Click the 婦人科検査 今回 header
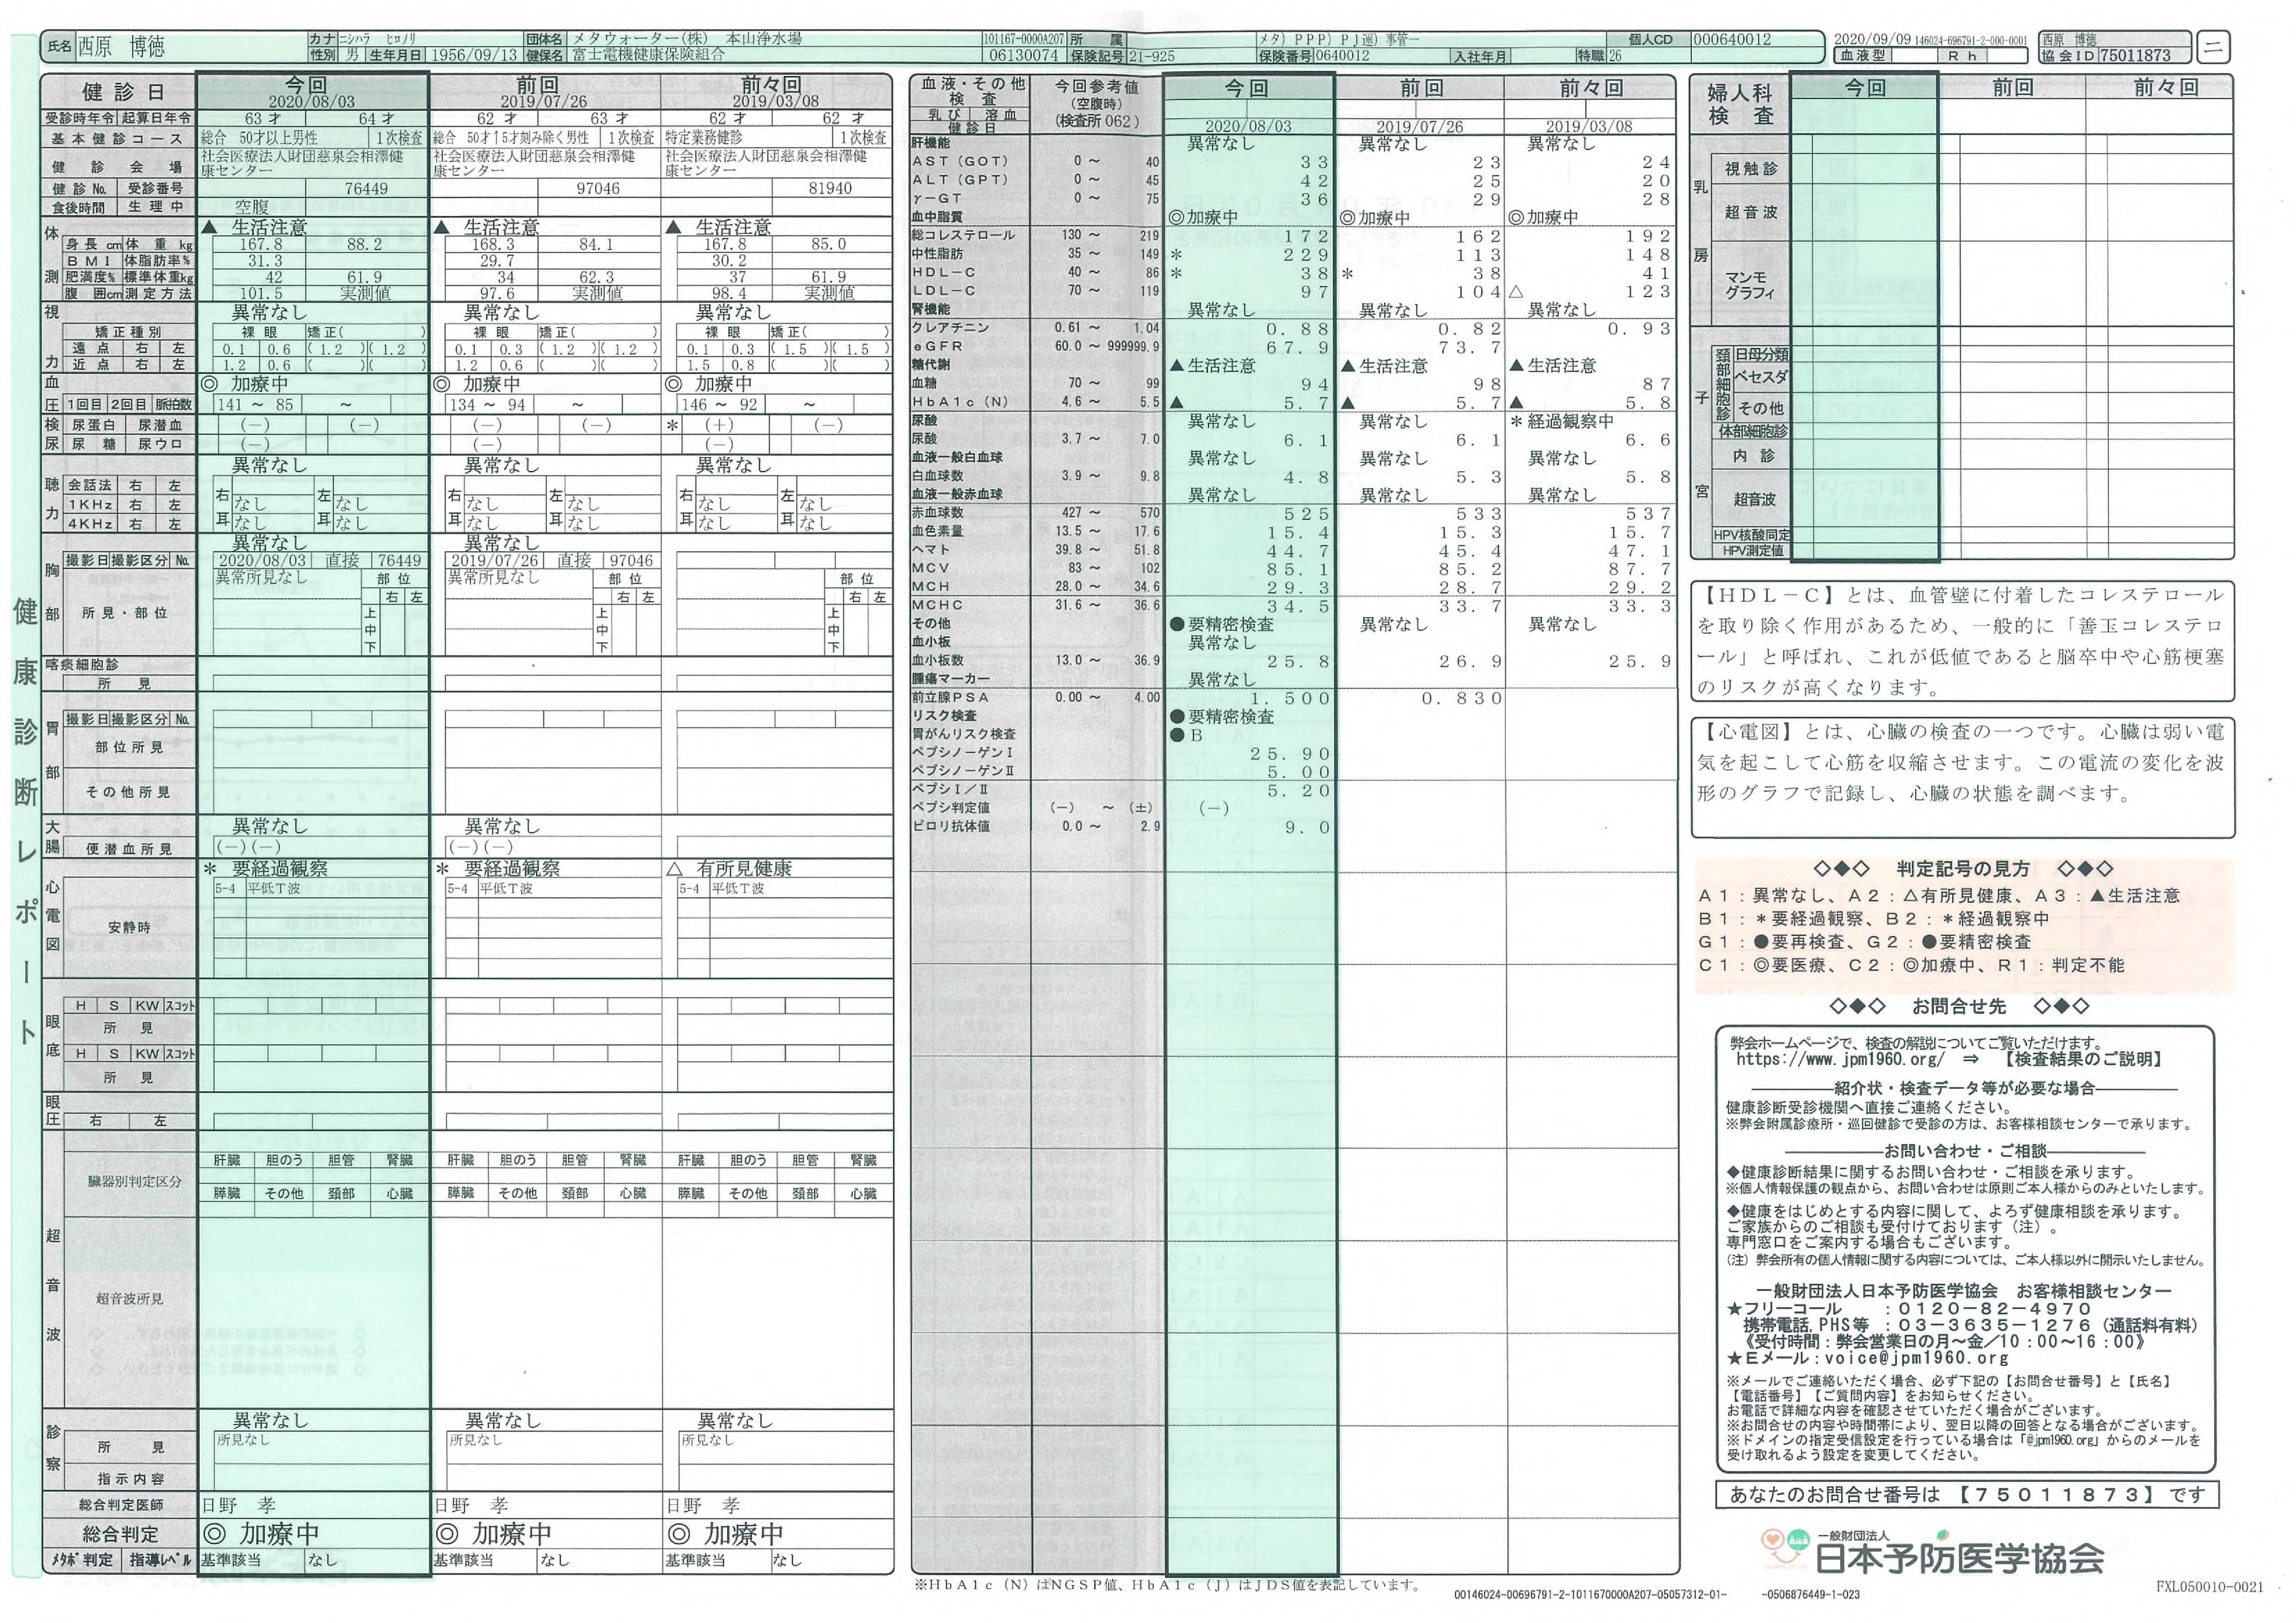 point(1864,88)
